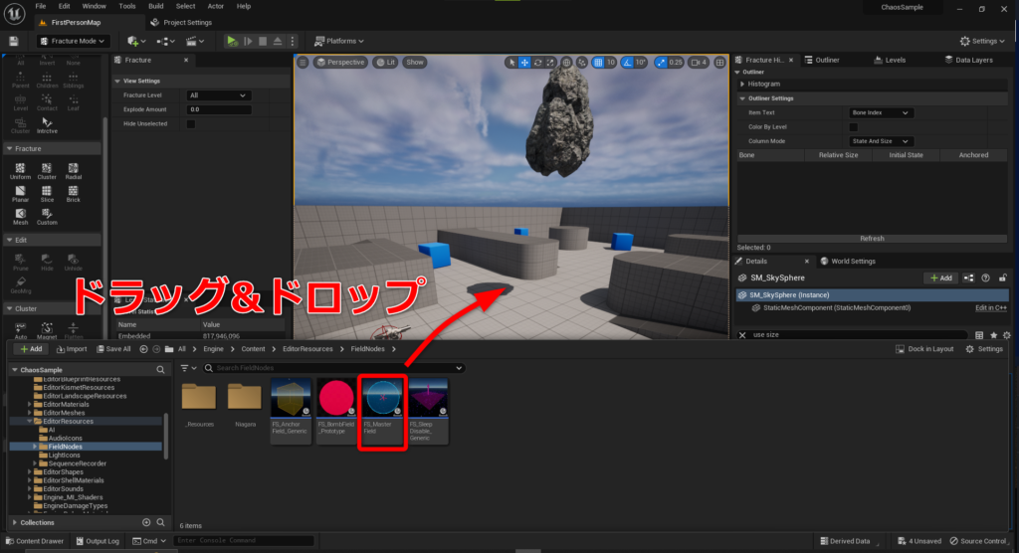This screenshot has height=553, width=1019.
Task: Open the Platforms dropdown
Action: [339, 41]
